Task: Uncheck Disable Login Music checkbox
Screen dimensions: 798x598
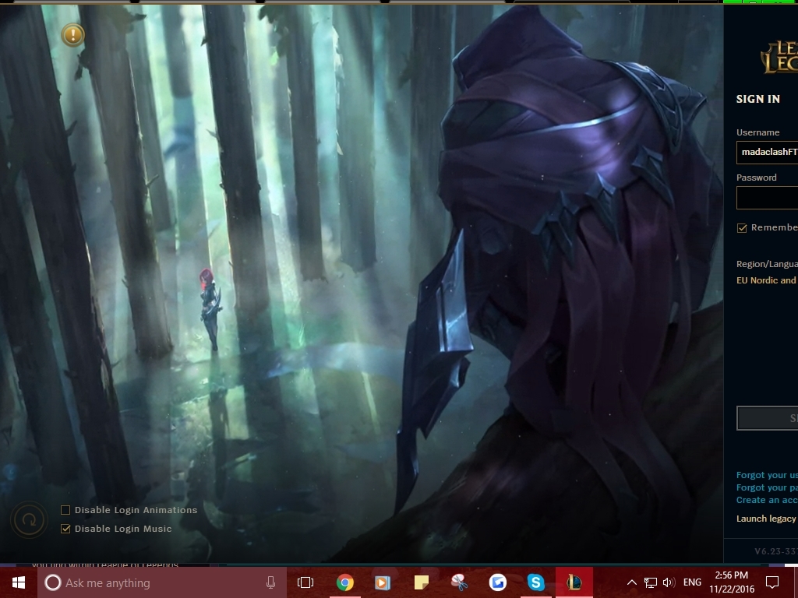Action: (x=65, y=529)
